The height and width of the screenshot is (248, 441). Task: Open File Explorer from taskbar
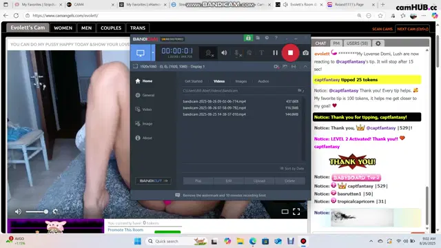(x=240, y=241)
